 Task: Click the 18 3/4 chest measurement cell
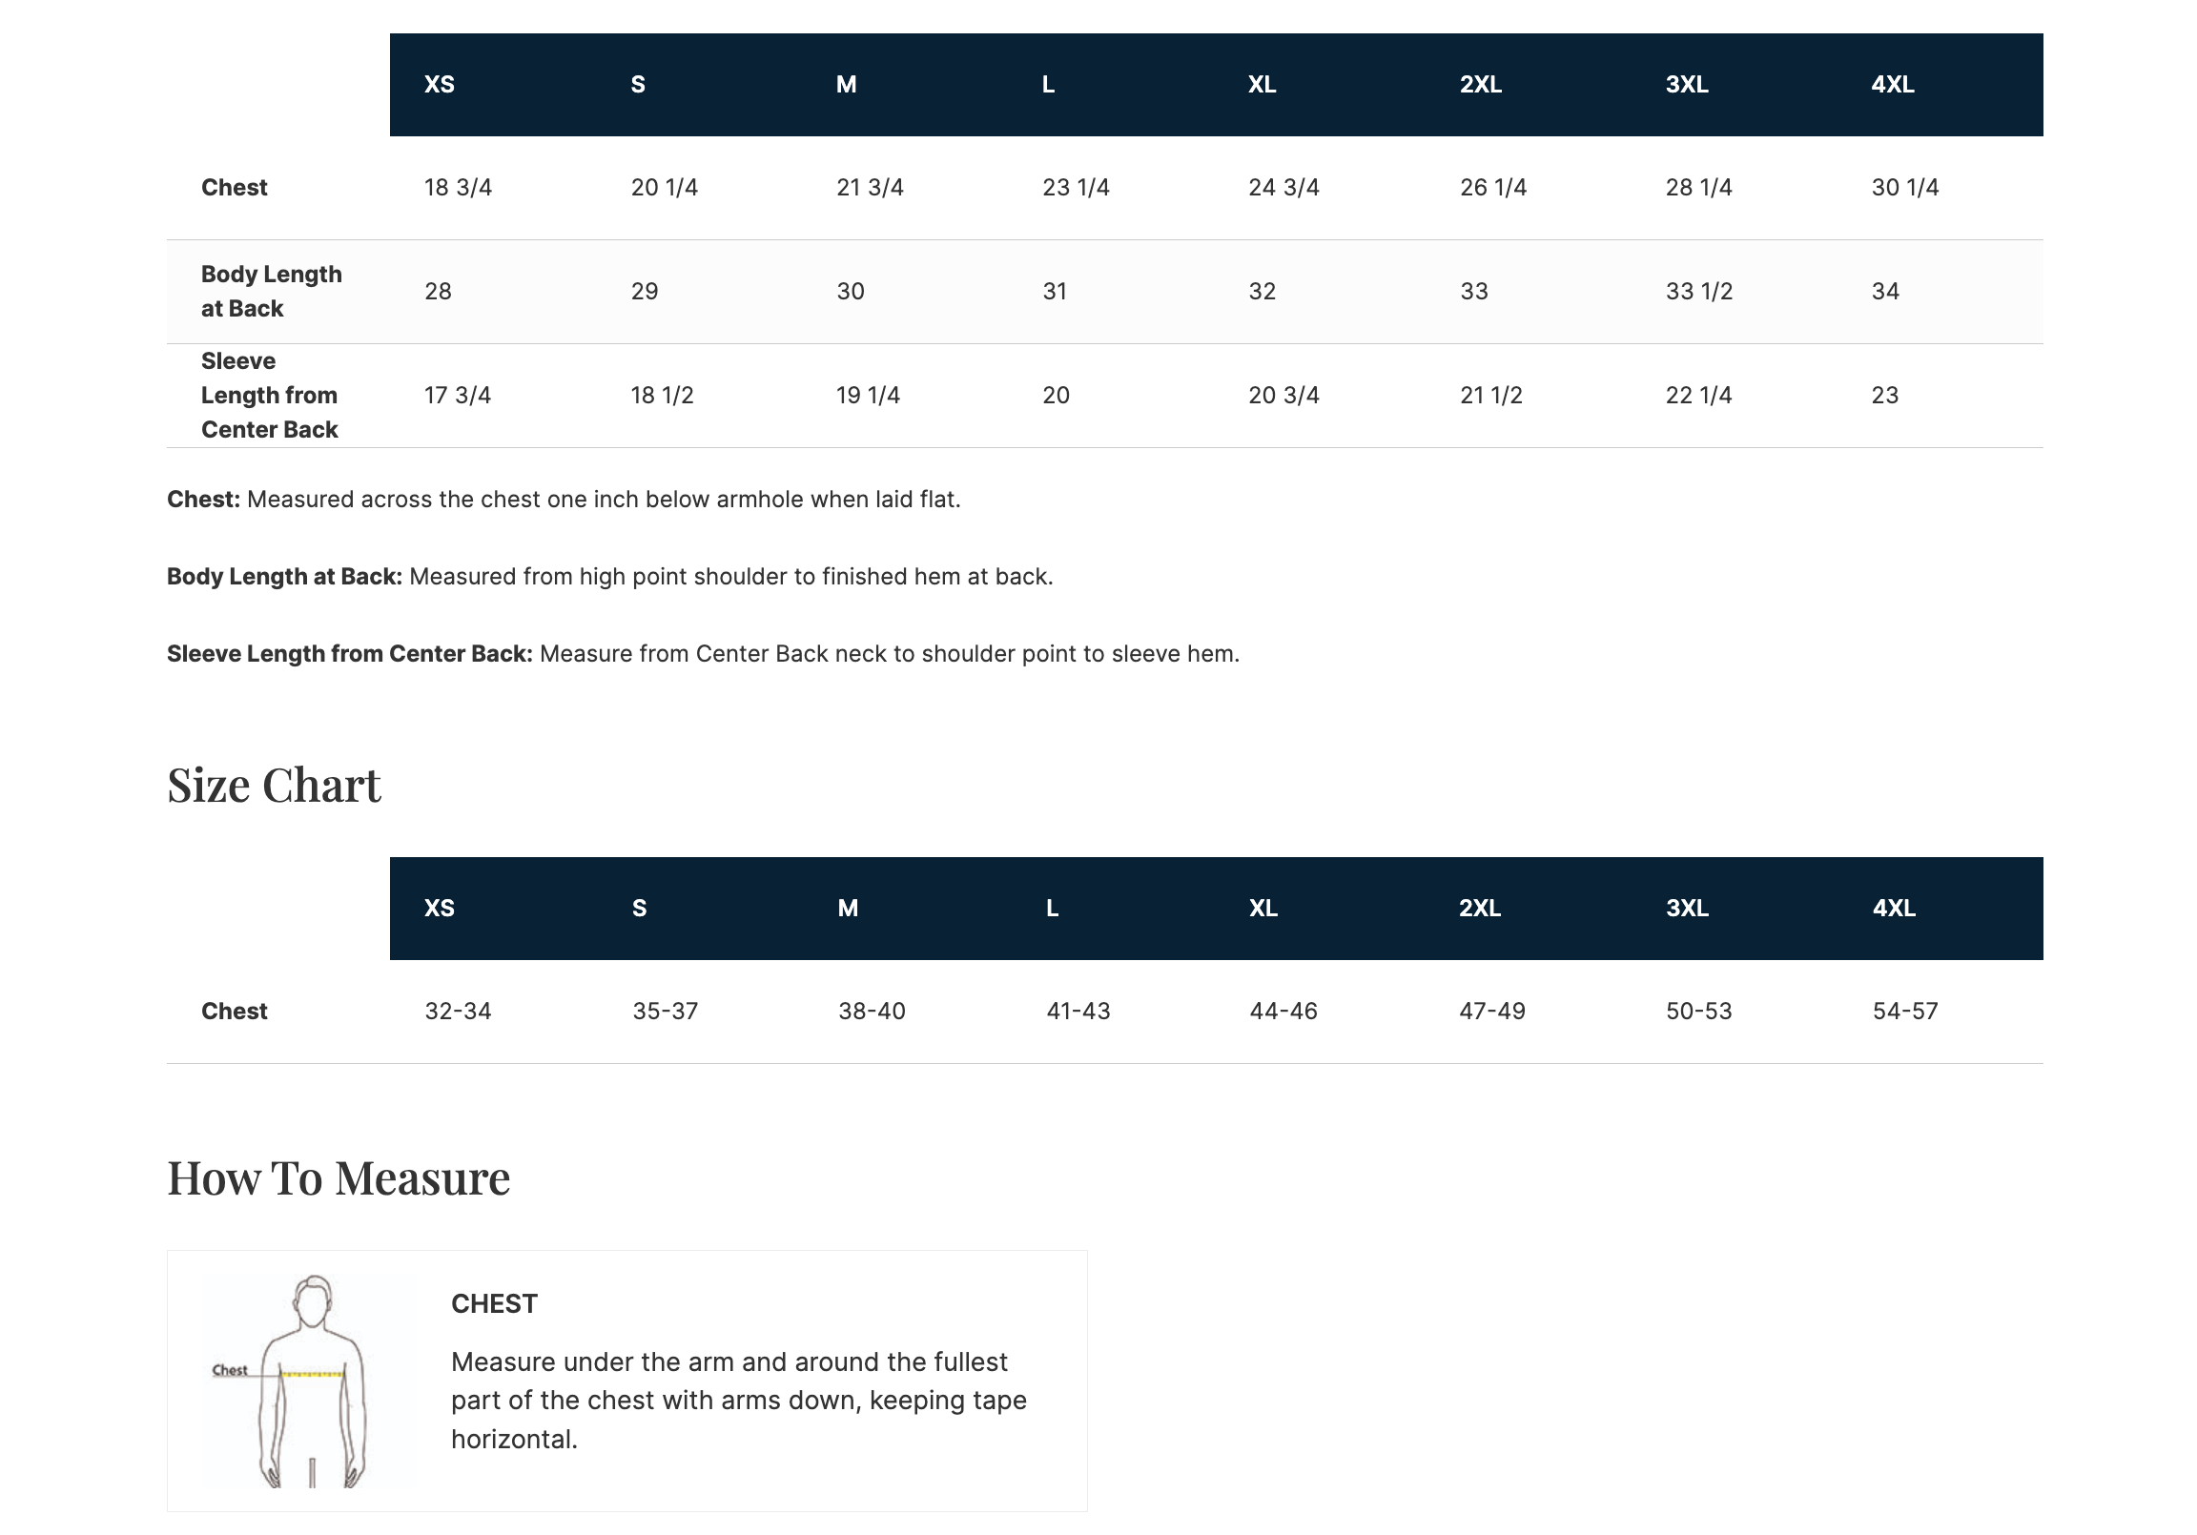point(458,188)
